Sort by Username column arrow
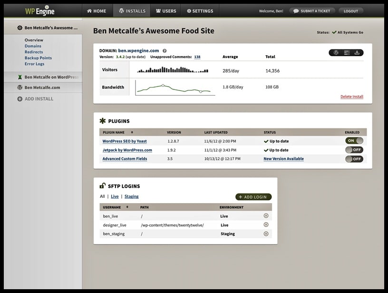Screen dimensions: 388x293 coord(127,207)
